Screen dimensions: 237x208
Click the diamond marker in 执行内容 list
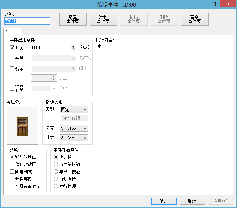coord(99,46)
